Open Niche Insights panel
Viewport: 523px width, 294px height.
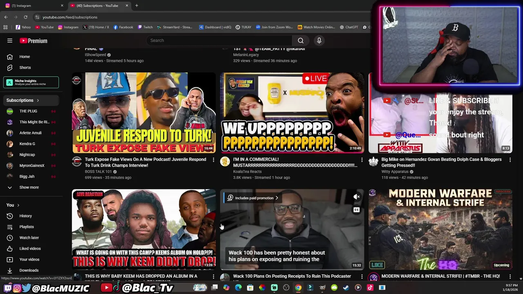tap(31, 82)
